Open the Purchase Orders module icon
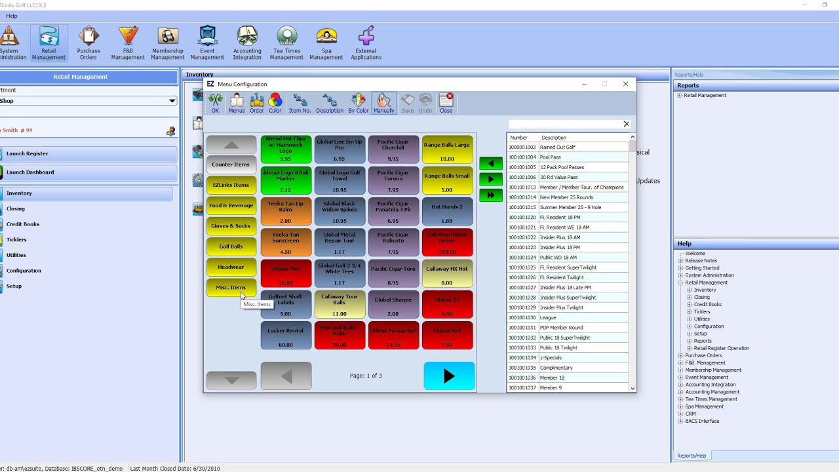The height and width of the screenshot is (472, 839). (88, 43)
